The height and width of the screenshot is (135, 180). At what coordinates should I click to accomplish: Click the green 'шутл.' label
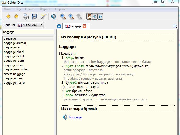(x=70, y=66)
